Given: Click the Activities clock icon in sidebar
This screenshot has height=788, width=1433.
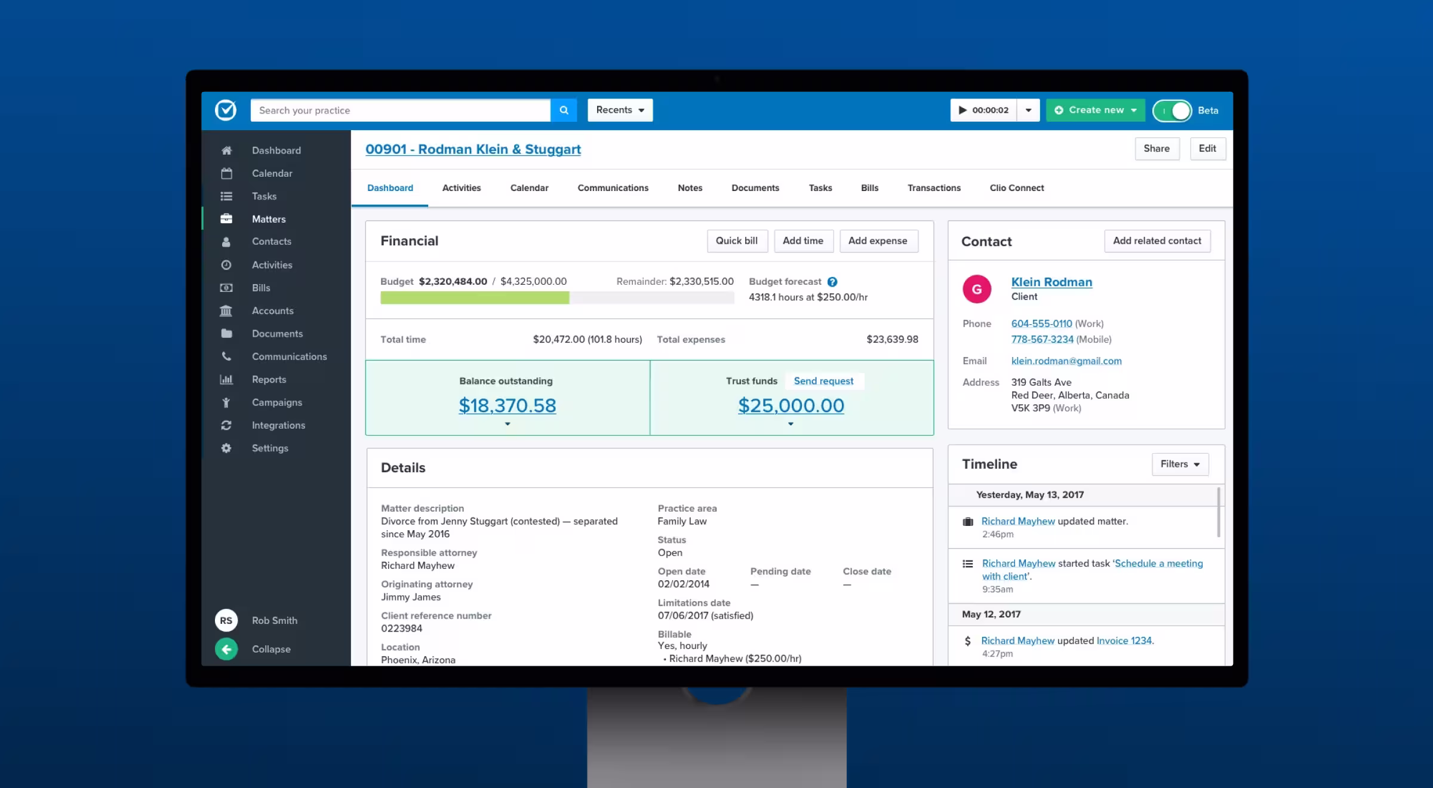Looking at the screenshot, I should click(226, 264).
